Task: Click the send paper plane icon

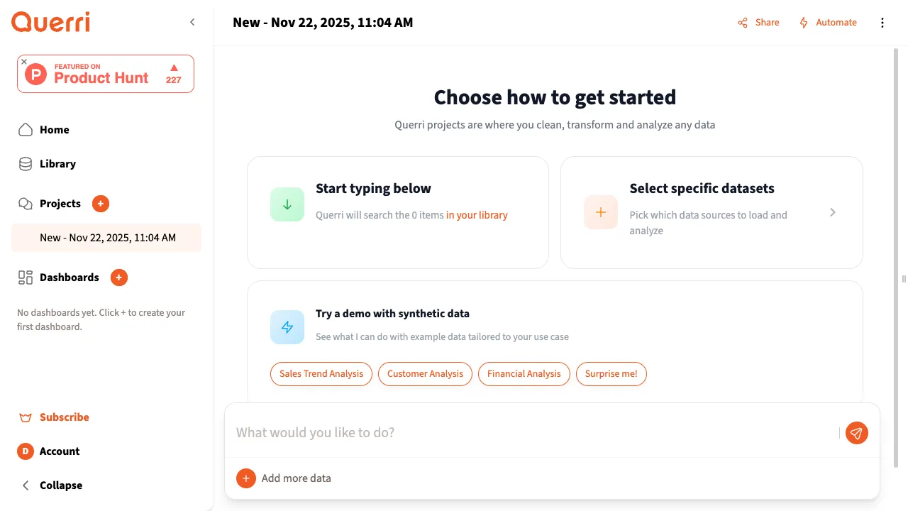Action: tap(857, 433)
